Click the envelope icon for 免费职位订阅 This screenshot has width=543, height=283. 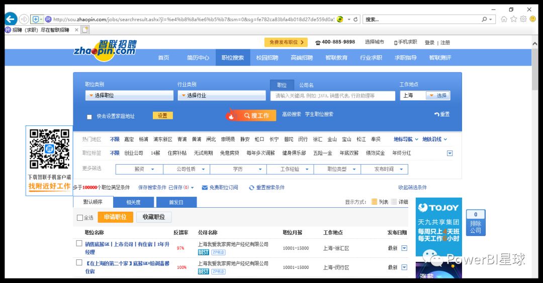[205, 188]
